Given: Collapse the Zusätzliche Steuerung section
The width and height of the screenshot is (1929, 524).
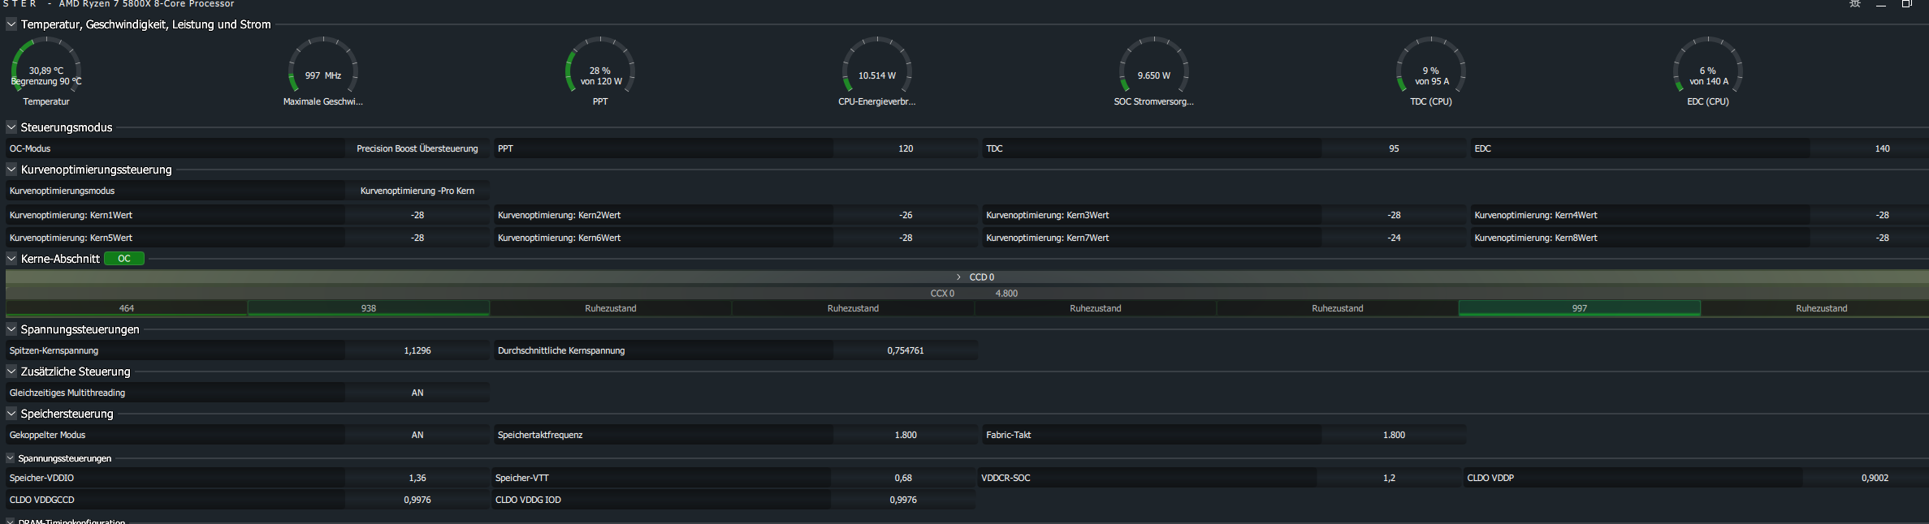Looking at the screenshot, I should click(11, 372).
